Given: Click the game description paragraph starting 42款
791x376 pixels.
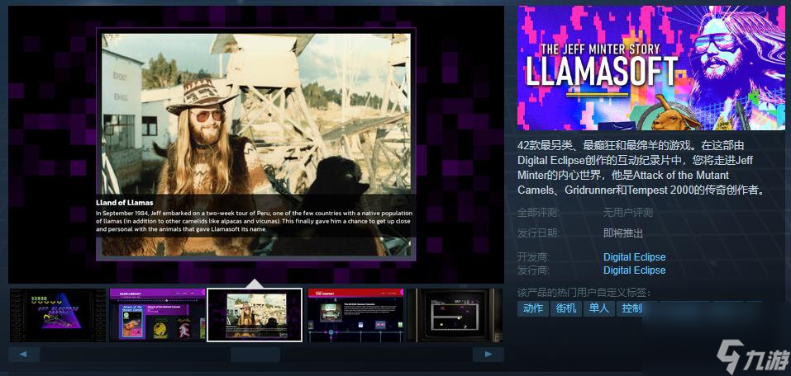Looking at the screenshot, I should tap(641, 167).
